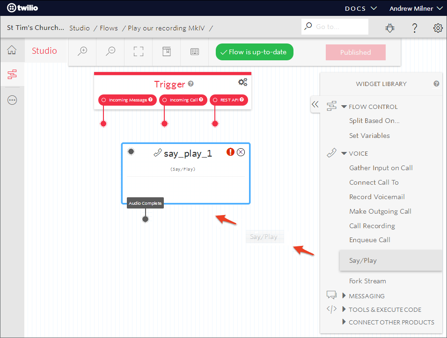
Task: Click Incoming Call trigger pill
Action: [x=183, y=100]
